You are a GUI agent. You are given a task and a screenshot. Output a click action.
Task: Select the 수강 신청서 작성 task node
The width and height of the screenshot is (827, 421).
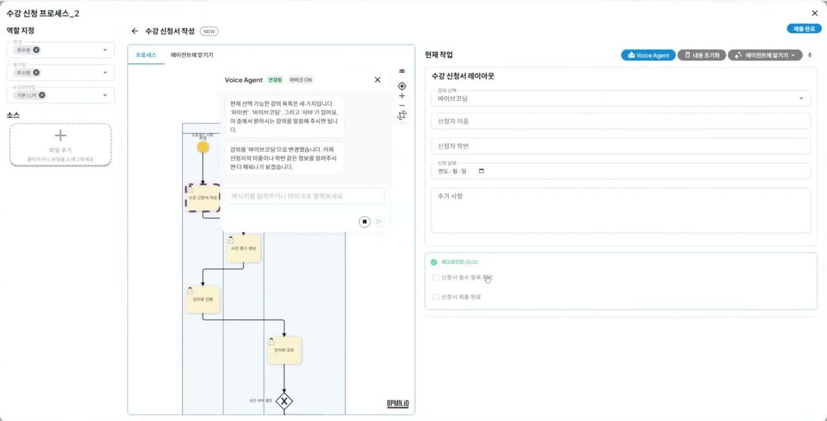pos(202,198)
